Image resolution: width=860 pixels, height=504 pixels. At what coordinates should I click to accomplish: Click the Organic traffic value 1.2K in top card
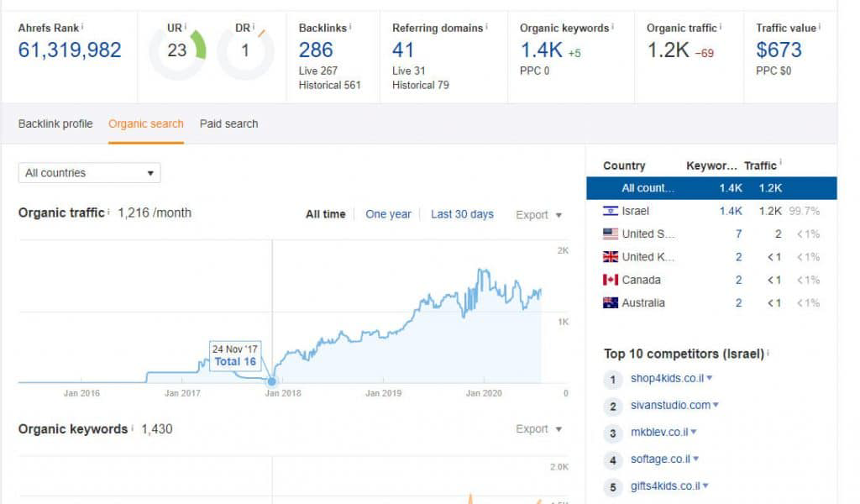(668, 50)
